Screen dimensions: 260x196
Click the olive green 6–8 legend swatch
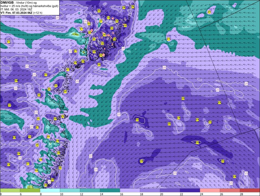(x=30, y=190)
